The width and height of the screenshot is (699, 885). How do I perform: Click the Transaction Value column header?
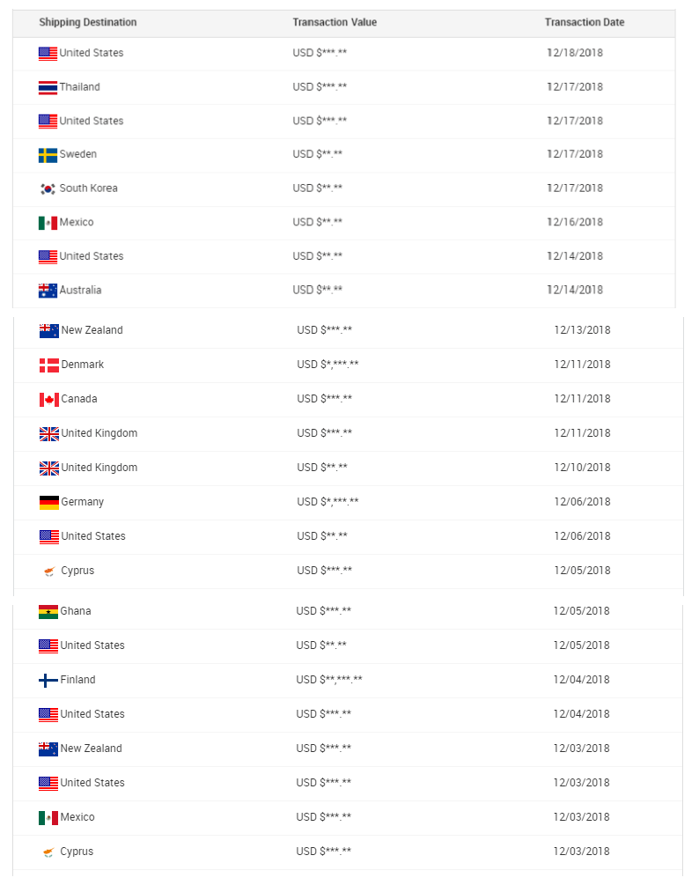tap(335, 22)
